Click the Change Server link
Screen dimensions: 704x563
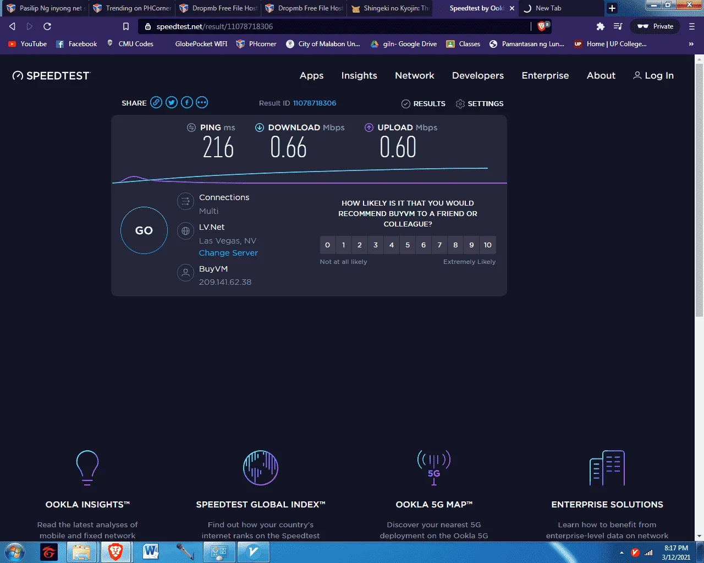pyautogui.click(x=228, y=253)
